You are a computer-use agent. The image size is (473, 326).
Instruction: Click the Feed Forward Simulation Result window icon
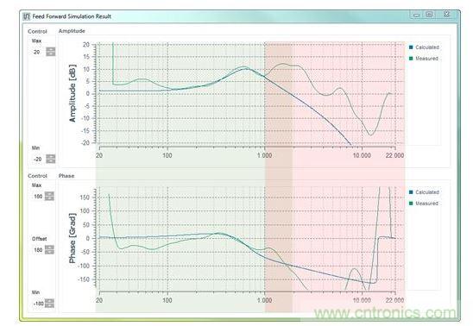pos(27,16)
